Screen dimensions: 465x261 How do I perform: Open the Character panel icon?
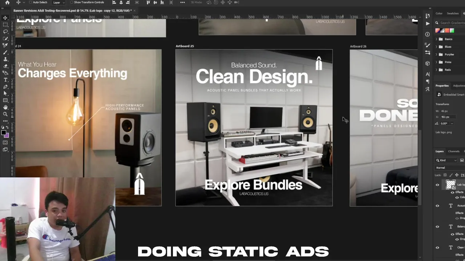pos(428,74)
